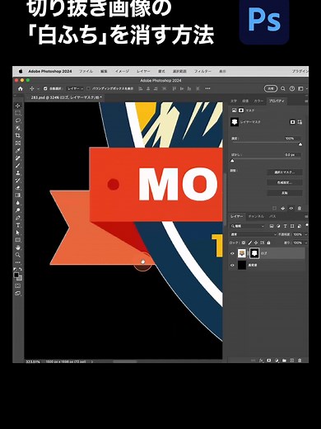
Task: Open the フィルター menu
Action: pos(202,71)
